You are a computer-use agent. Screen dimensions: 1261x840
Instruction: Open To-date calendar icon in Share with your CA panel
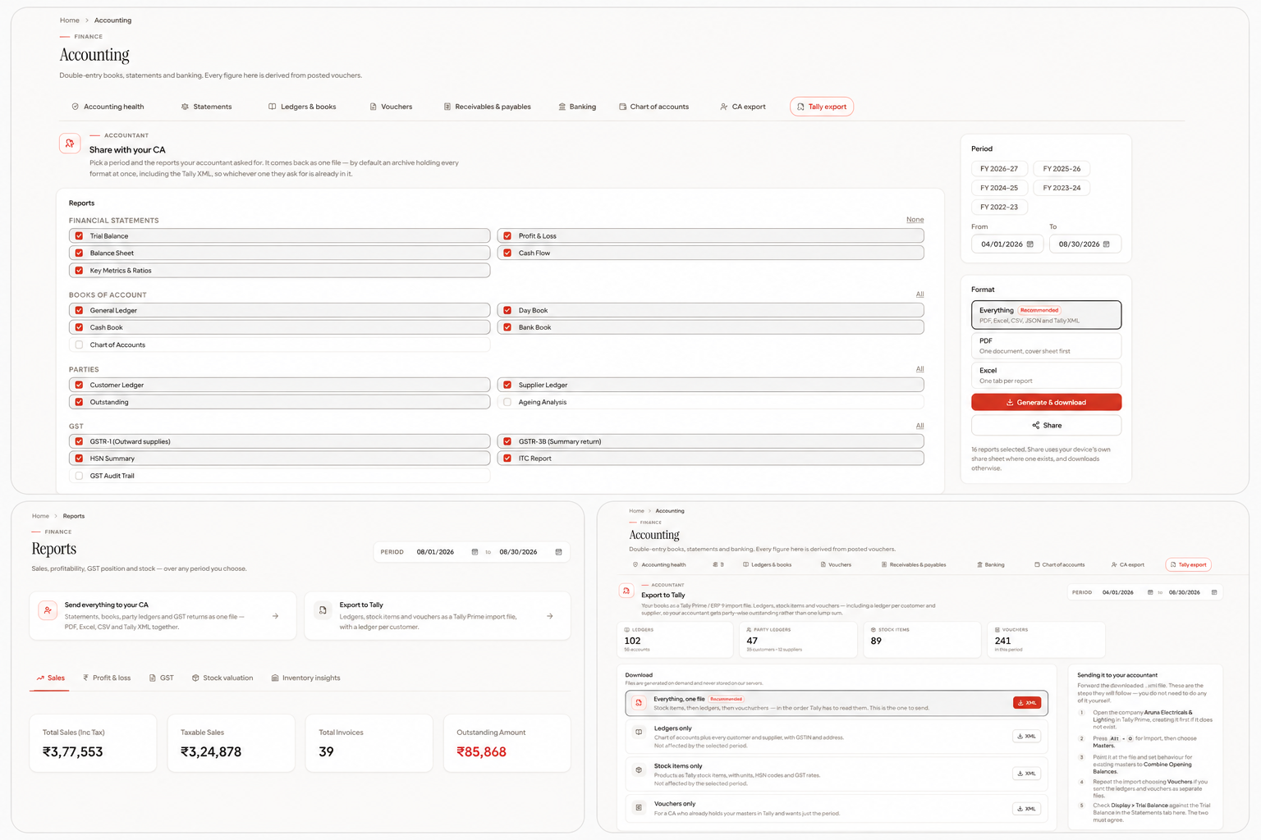pos(1107,244)
